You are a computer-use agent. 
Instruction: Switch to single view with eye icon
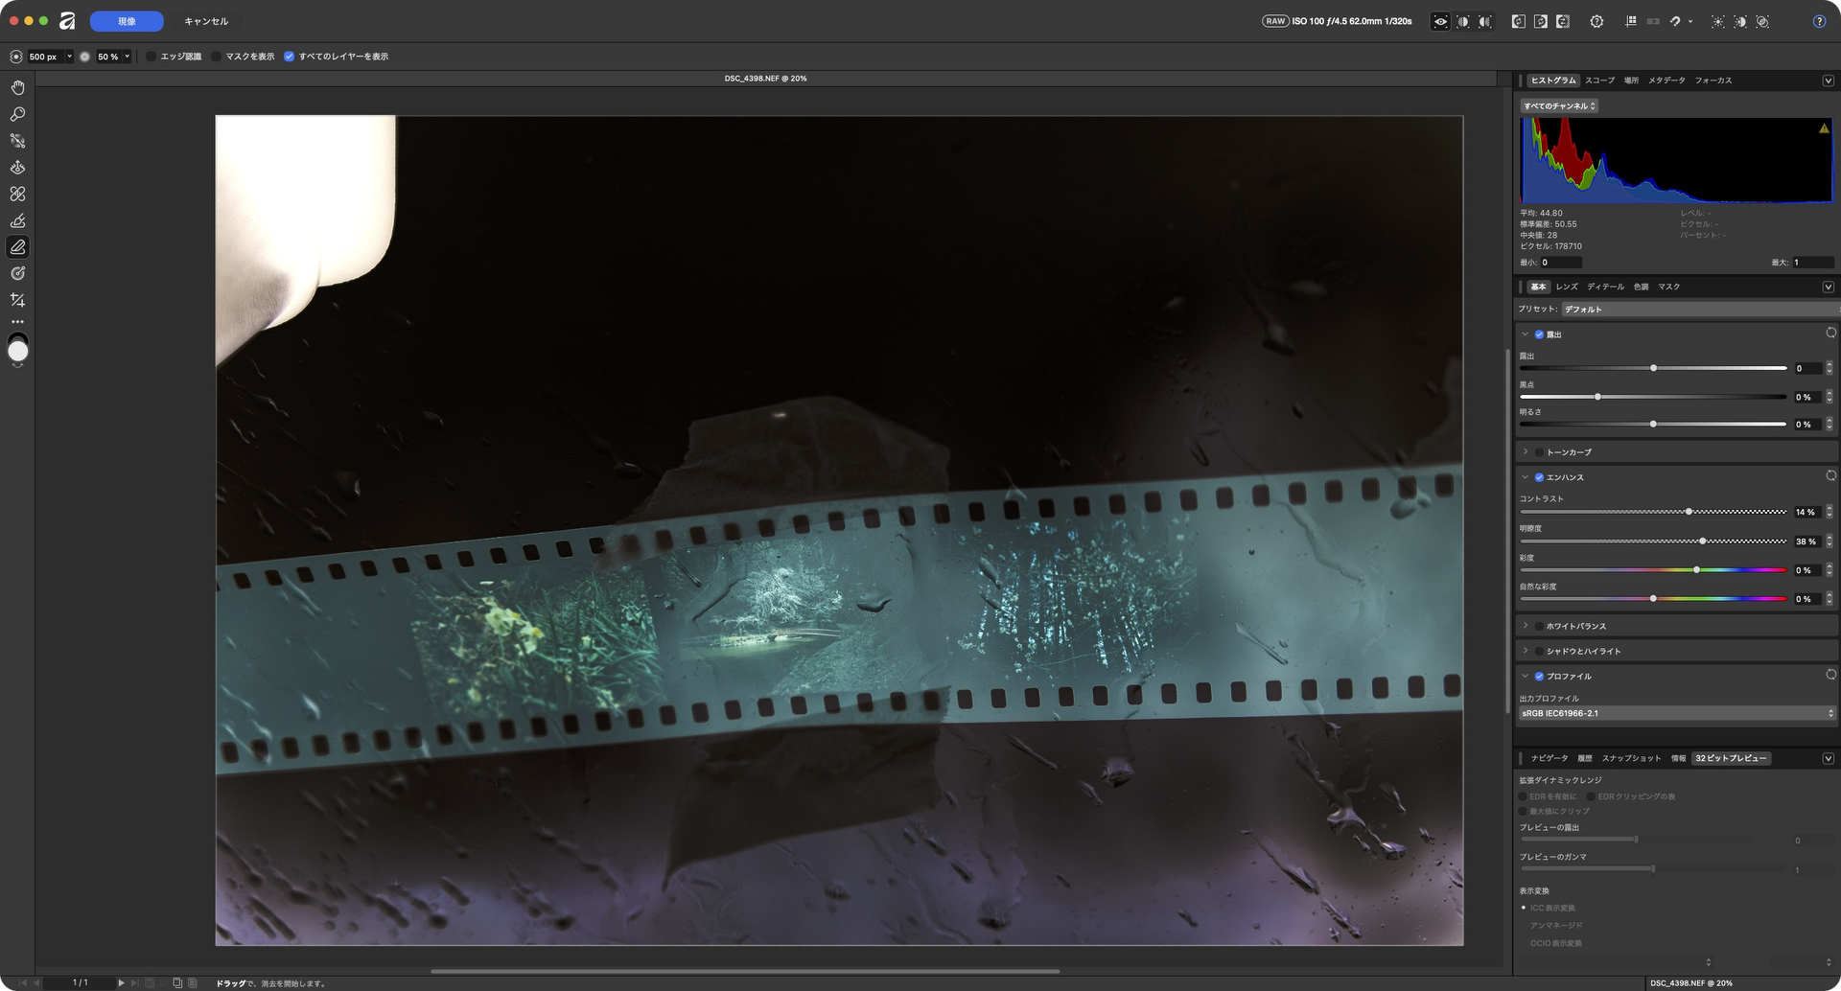point(1440,21)
